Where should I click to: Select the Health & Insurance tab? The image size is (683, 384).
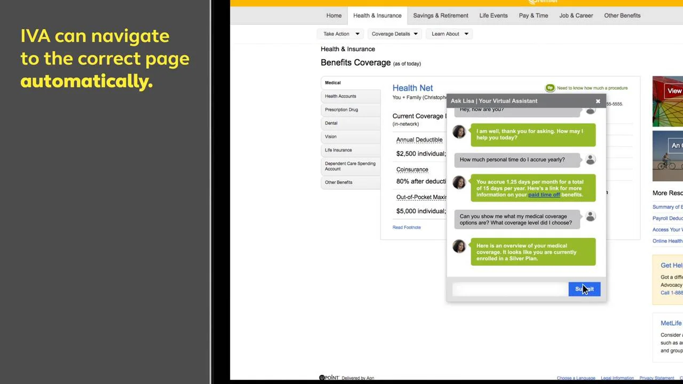pos(377,15)
